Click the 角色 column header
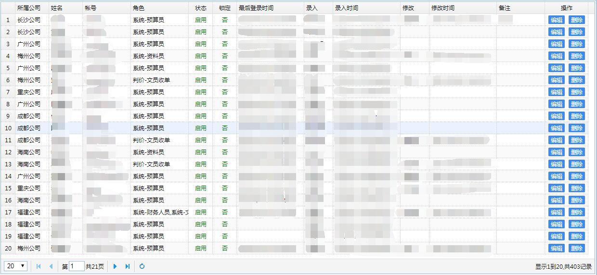The image size is (597, 275). click(139, 8)
